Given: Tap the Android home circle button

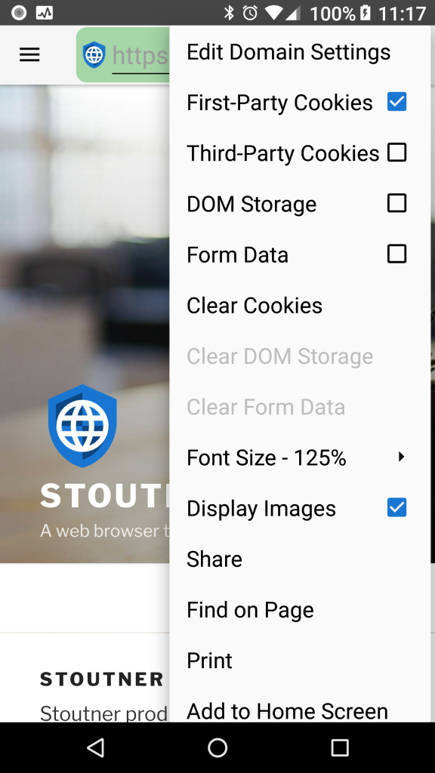Looking at the screenshot, I should [x=217, y=747].
